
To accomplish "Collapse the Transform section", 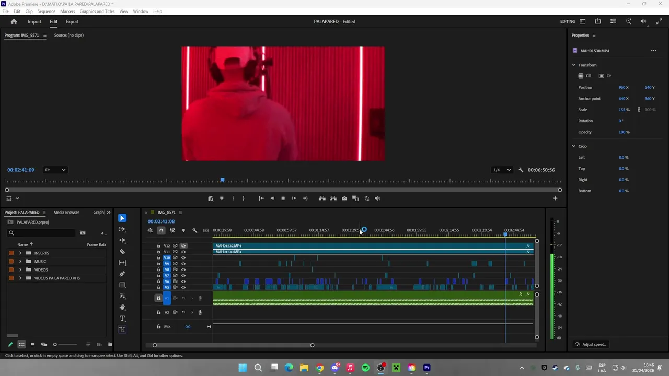I will point(574,65).
